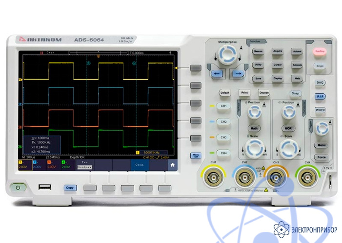Image resolution: width=342 pixels, height=243 pixels.
Task: Tap the home icon on screen
Action: 172,165
